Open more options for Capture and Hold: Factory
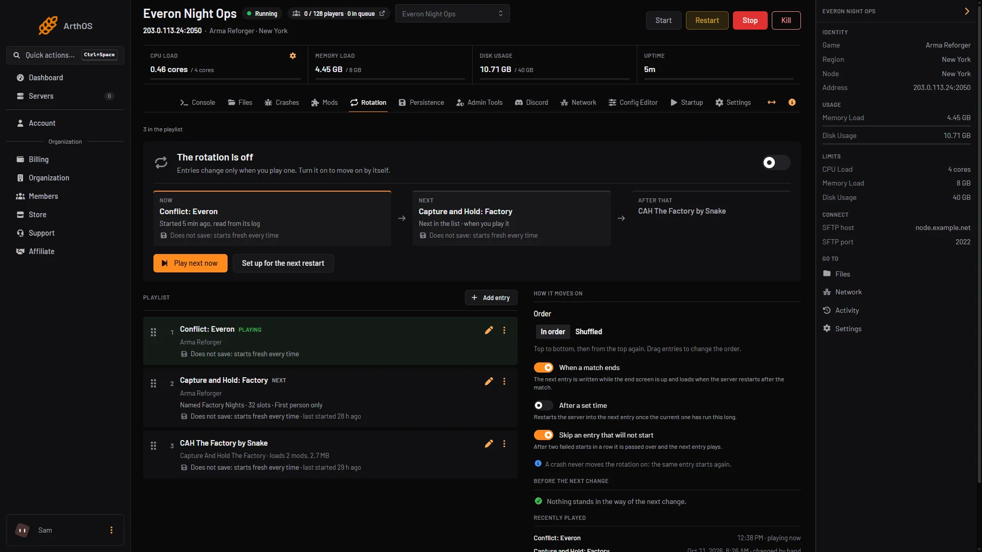982x552 pixels. pos(504,381)
